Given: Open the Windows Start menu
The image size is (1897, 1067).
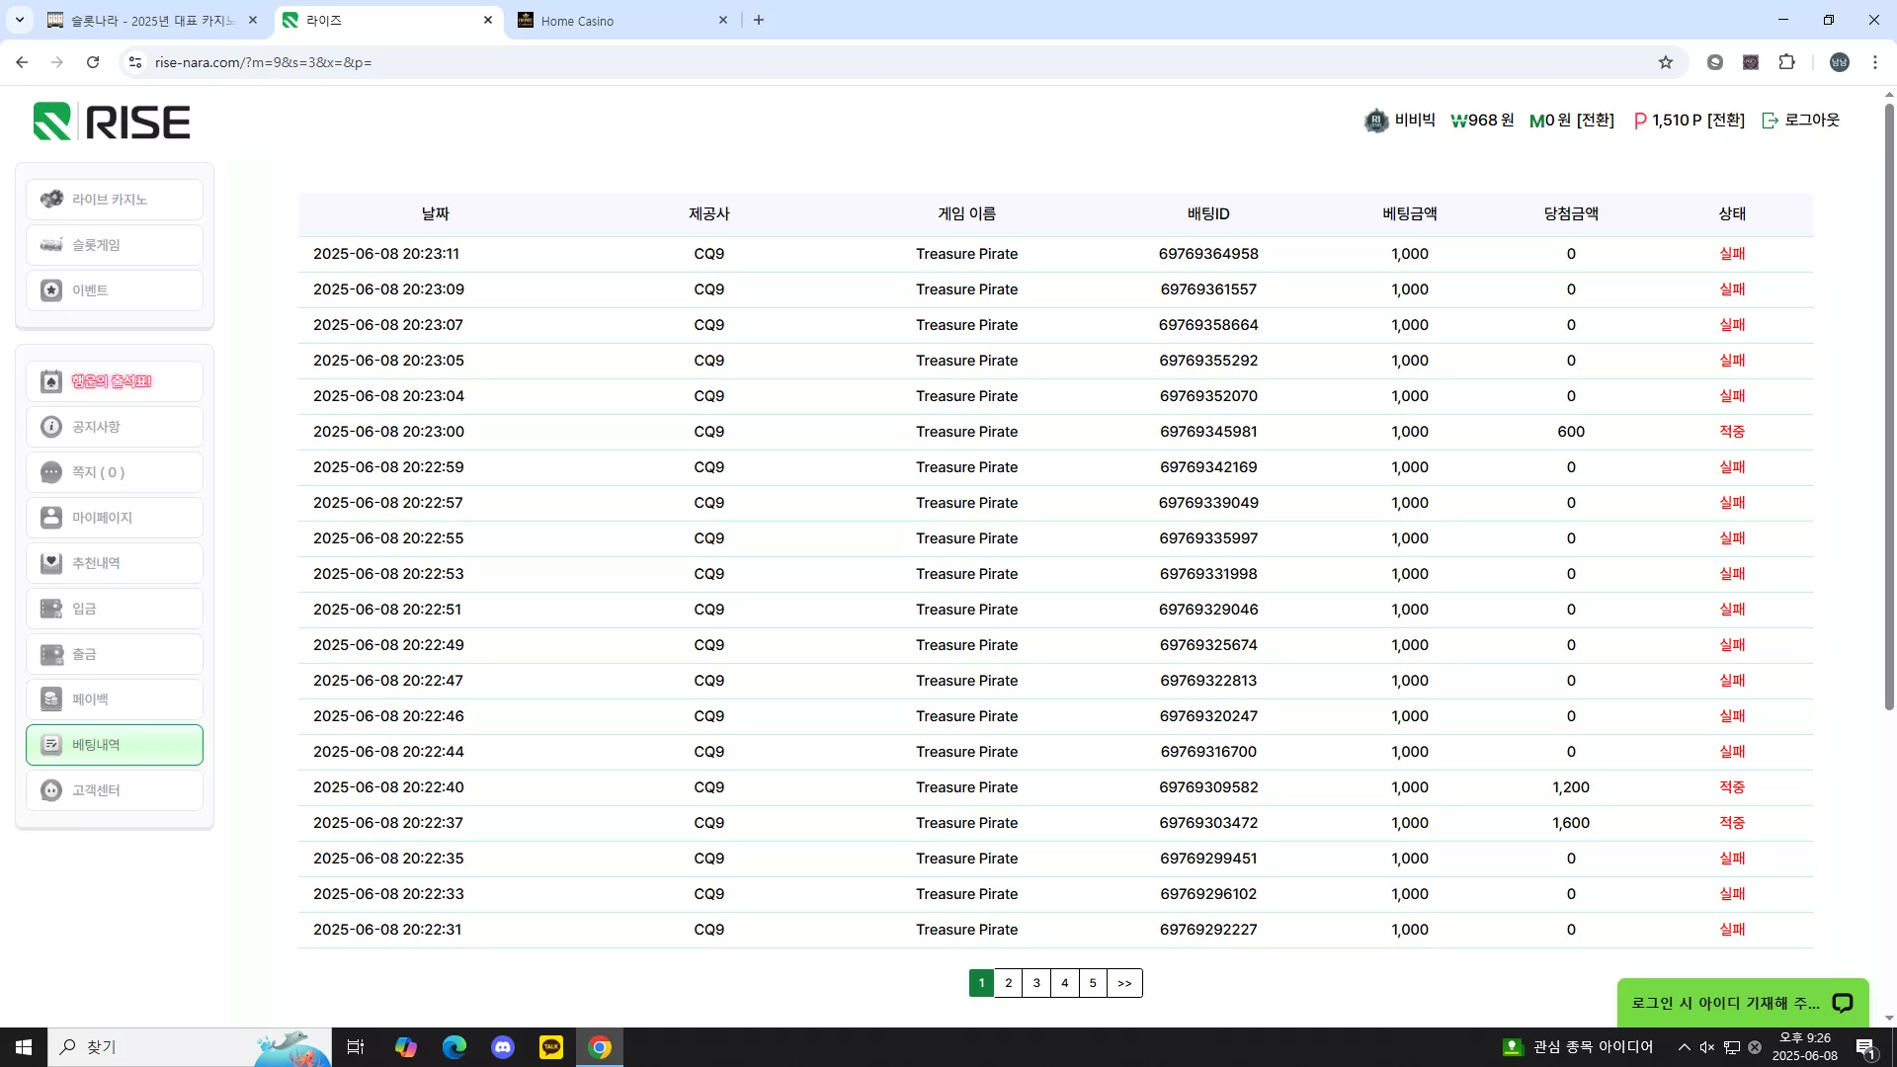Looking at the screenshot, I should point(24,1047).
